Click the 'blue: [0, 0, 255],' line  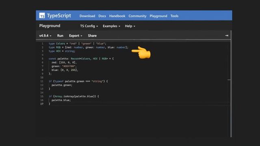point(65,70)
